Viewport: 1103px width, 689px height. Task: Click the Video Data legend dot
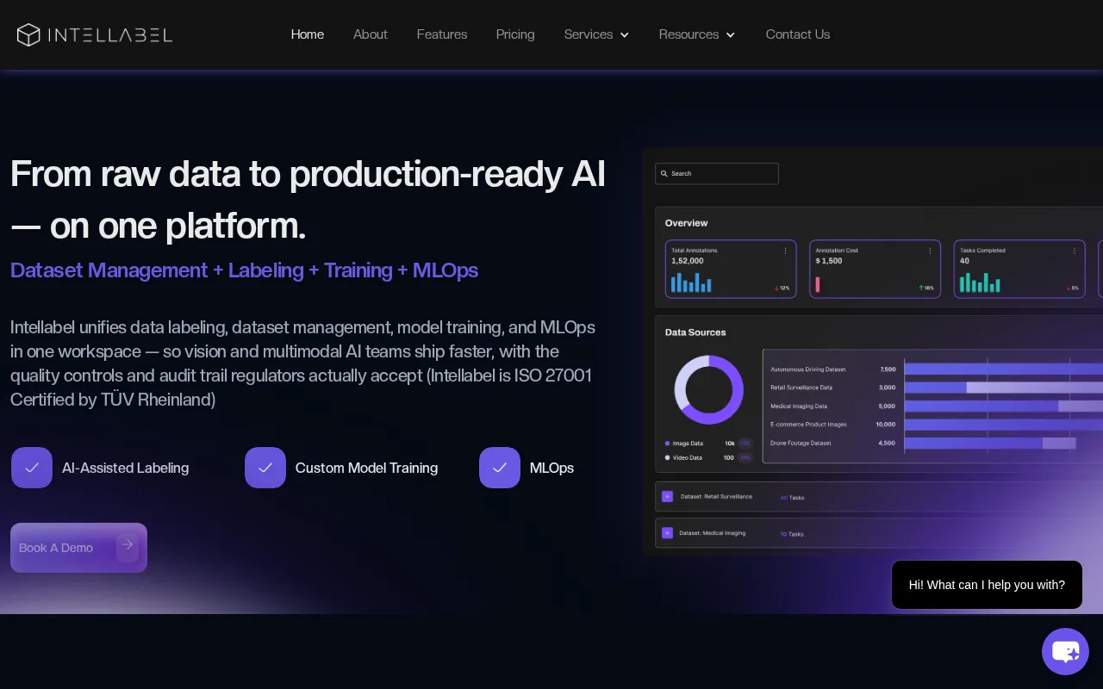[667, 458]
